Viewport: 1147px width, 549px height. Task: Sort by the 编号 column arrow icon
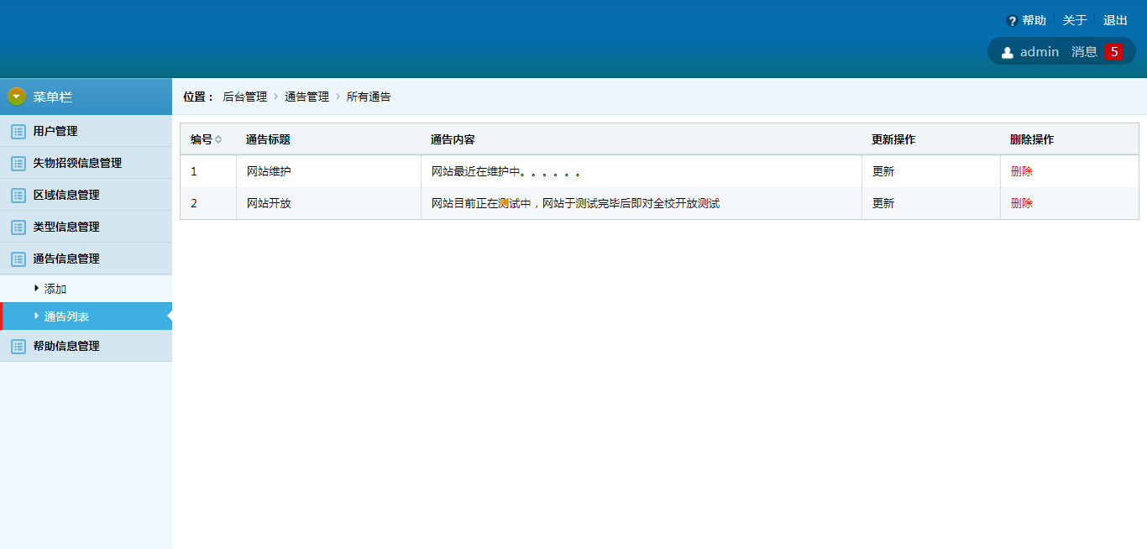click(218, 139)
